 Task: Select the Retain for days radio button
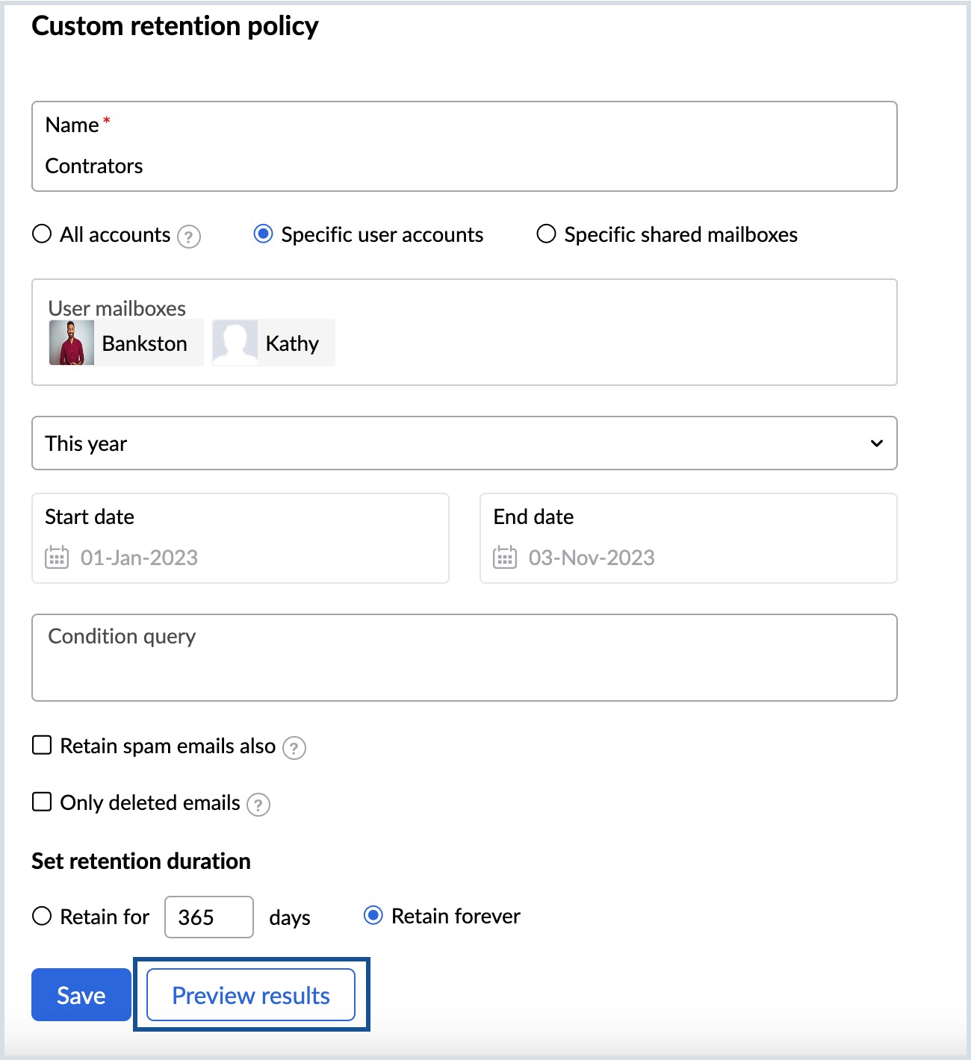pyautogui.click(x=42, y=916)
